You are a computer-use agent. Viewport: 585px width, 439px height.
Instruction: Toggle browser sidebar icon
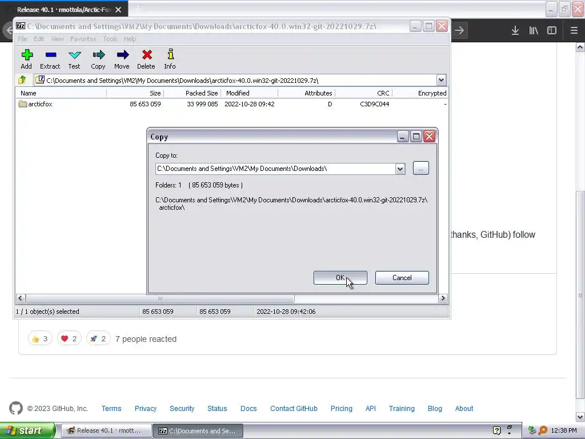pyautogui.click(x=552, y=30)
